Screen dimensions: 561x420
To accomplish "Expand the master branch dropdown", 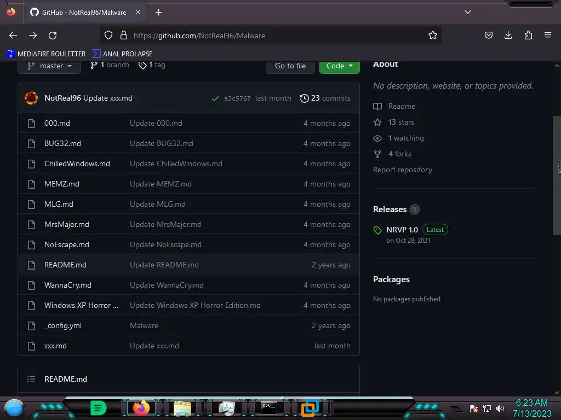I will (x=49, y=66).
